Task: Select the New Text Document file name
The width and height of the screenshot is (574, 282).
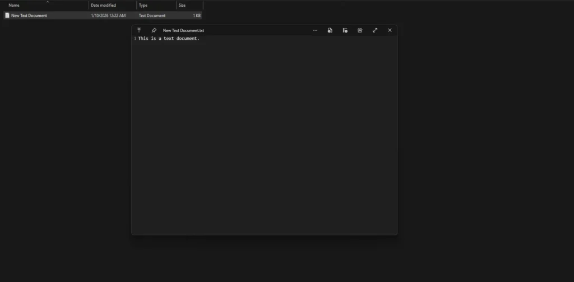Action: 29,16
